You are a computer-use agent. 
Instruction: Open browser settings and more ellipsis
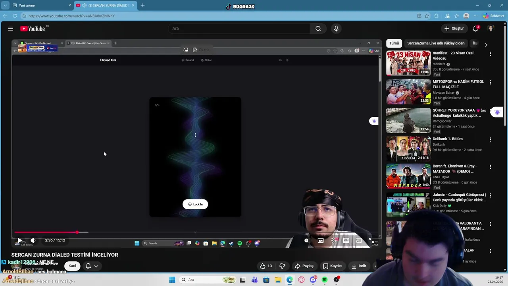pyautogui.click(x=475, y=16)
